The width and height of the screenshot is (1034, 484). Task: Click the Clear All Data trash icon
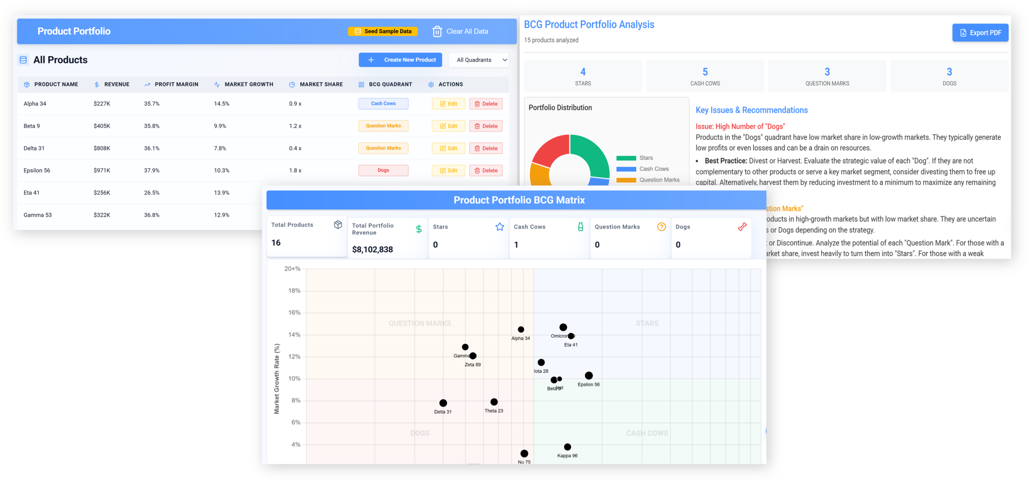click(437, 31)
